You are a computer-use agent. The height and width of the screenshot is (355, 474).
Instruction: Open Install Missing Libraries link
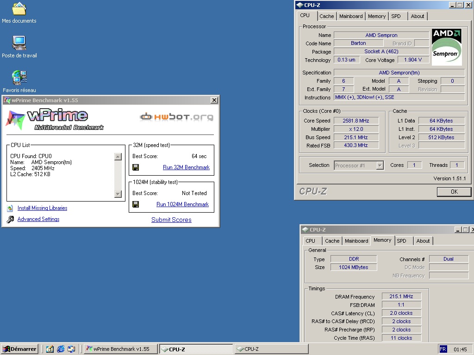click(x=42, y=208)
